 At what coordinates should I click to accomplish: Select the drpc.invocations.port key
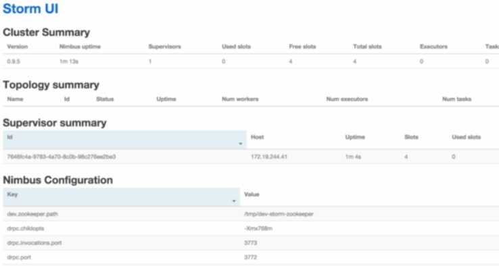coord(34,243)
